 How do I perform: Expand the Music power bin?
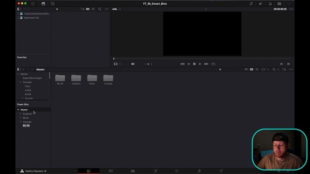coord(20,118)
